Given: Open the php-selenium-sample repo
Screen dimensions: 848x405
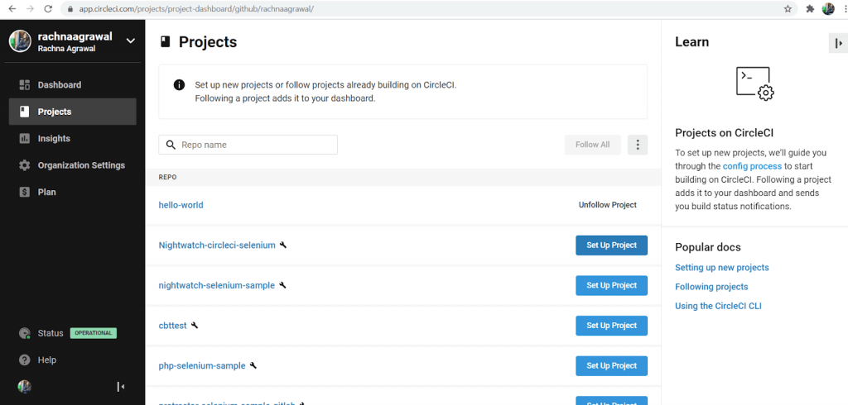Looking at the screenshot, I should [202, 365].
